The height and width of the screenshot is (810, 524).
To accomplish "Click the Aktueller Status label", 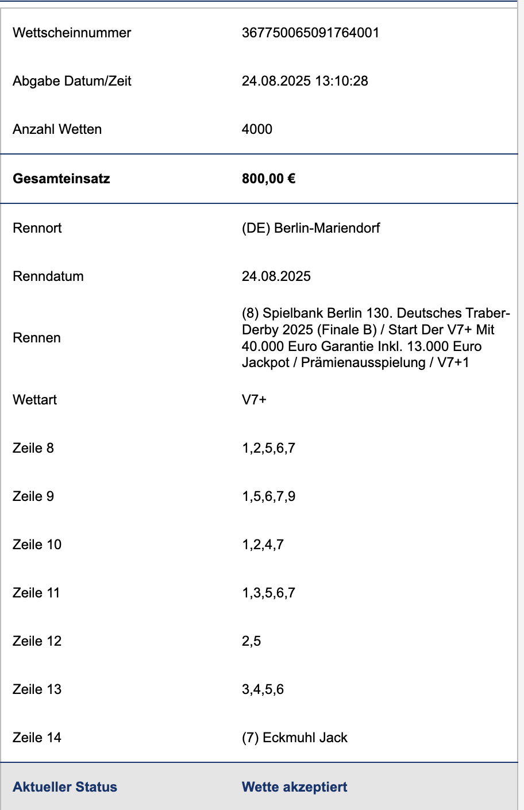I will 65,787.
